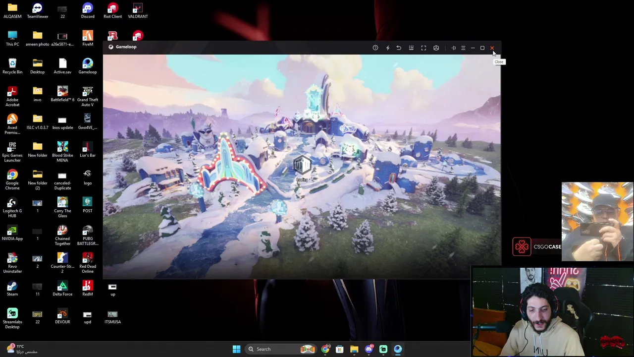Select the ITSMUSA desktop file
634x357 pixels.
point(112,316)
